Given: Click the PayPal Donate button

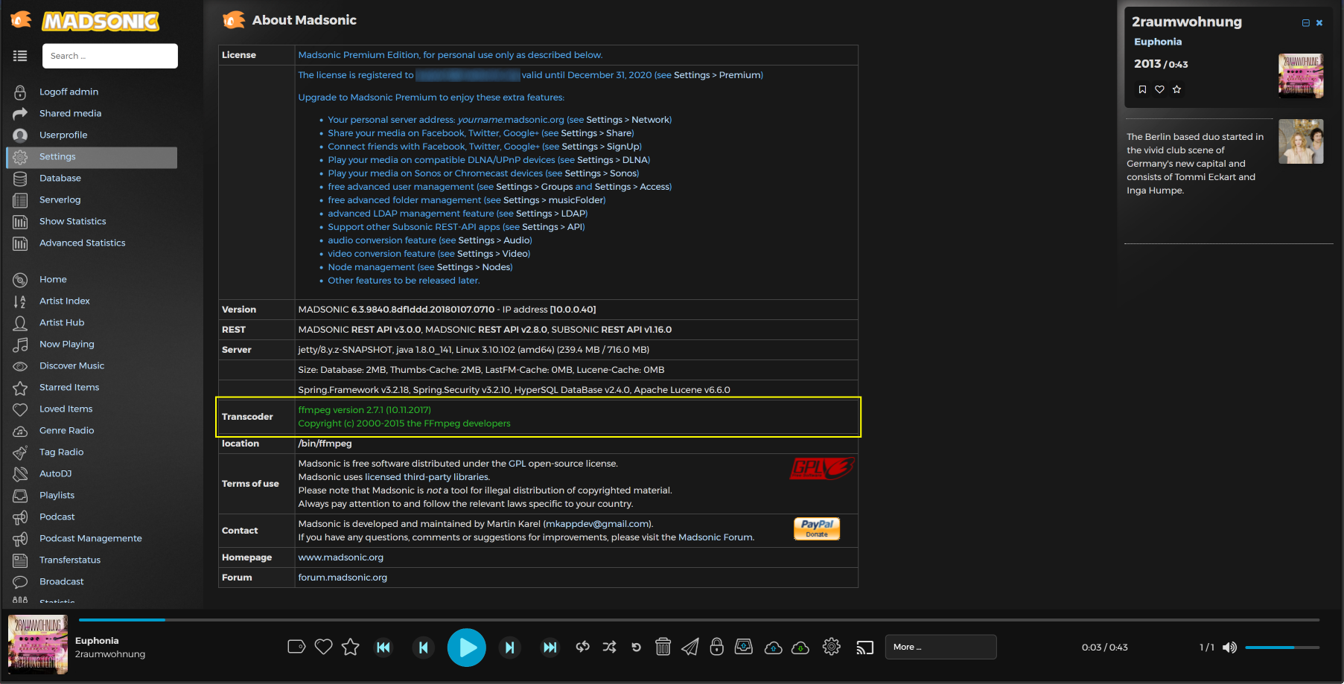Looking at the screenshot, I should (816, 528).
